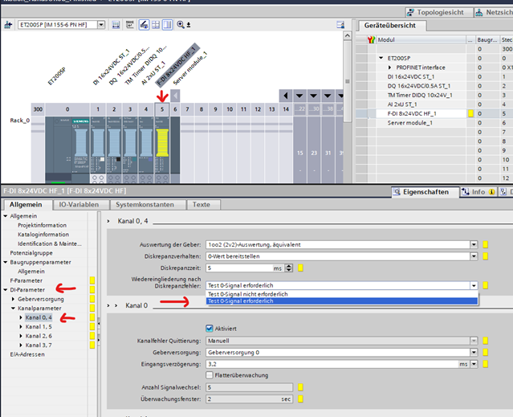The image size is (513, 417).
Task: Select Kanal 1, 5 in the tree
Action: pyautogui.click(x=39, y=327)
